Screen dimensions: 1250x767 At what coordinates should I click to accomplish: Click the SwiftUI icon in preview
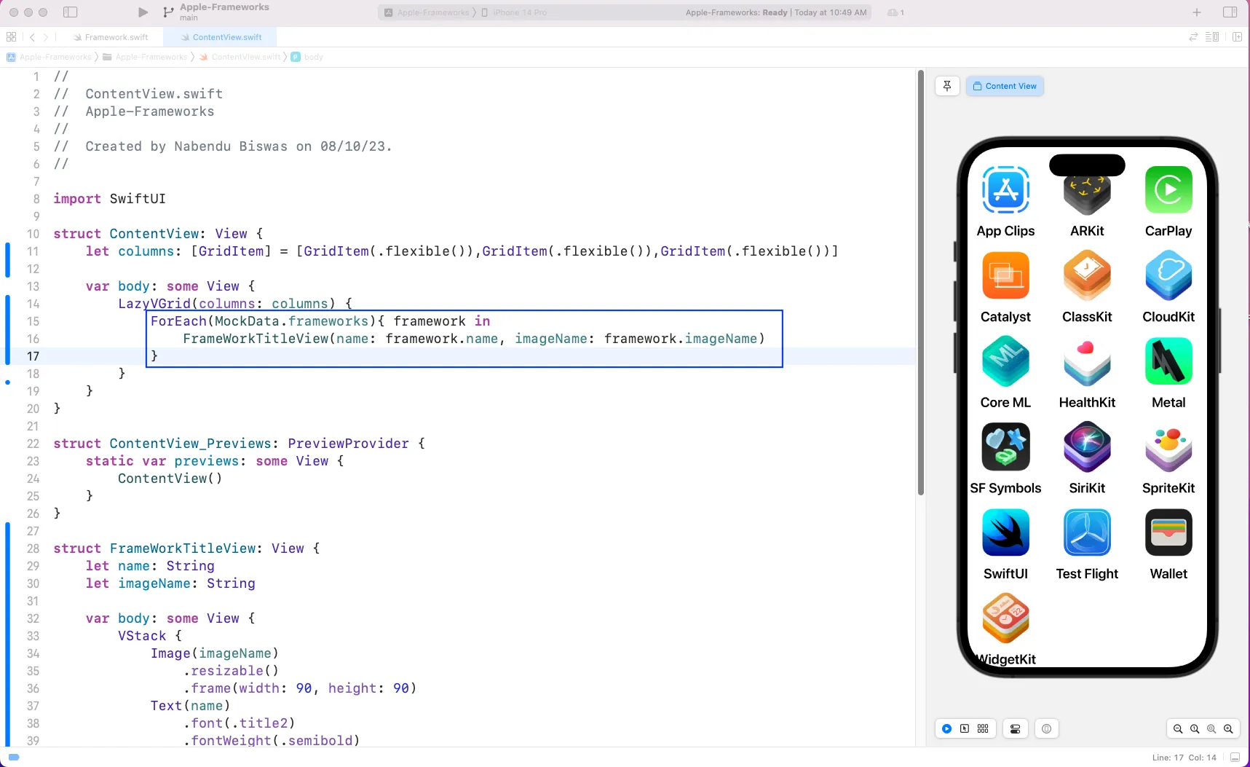click(x=1005, y=532)
